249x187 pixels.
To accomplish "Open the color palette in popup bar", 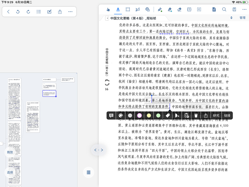I will point(121,116).
